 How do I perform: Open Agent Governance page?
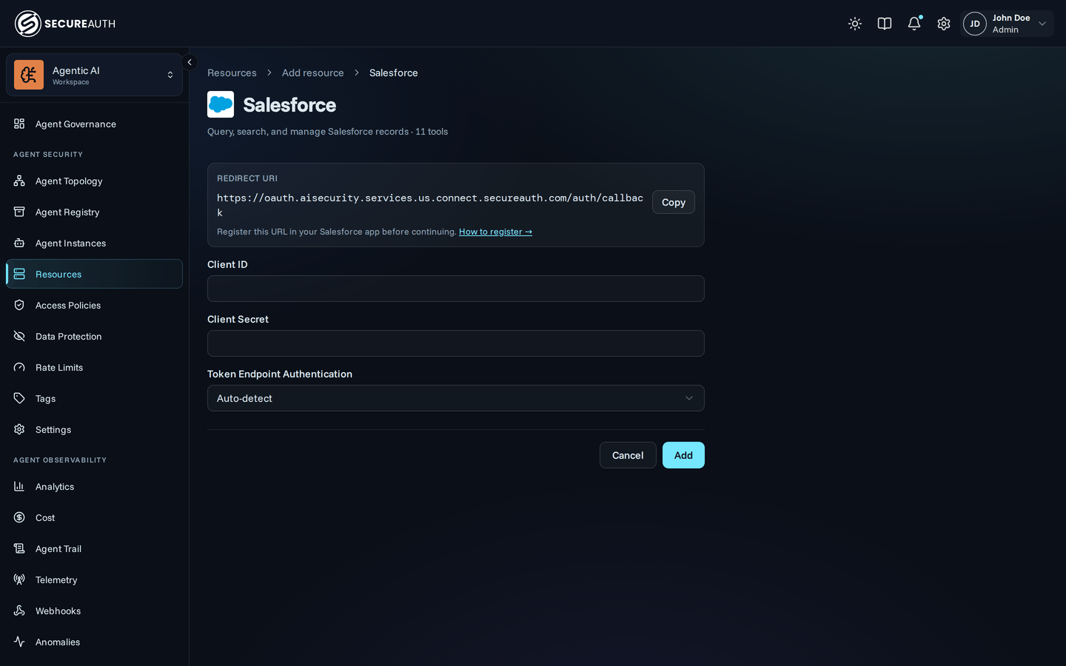94,124
